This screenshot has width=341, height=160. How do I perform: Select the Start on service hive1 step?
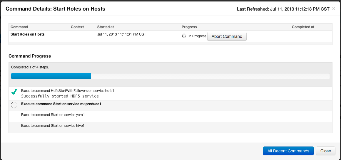[170, 127]
